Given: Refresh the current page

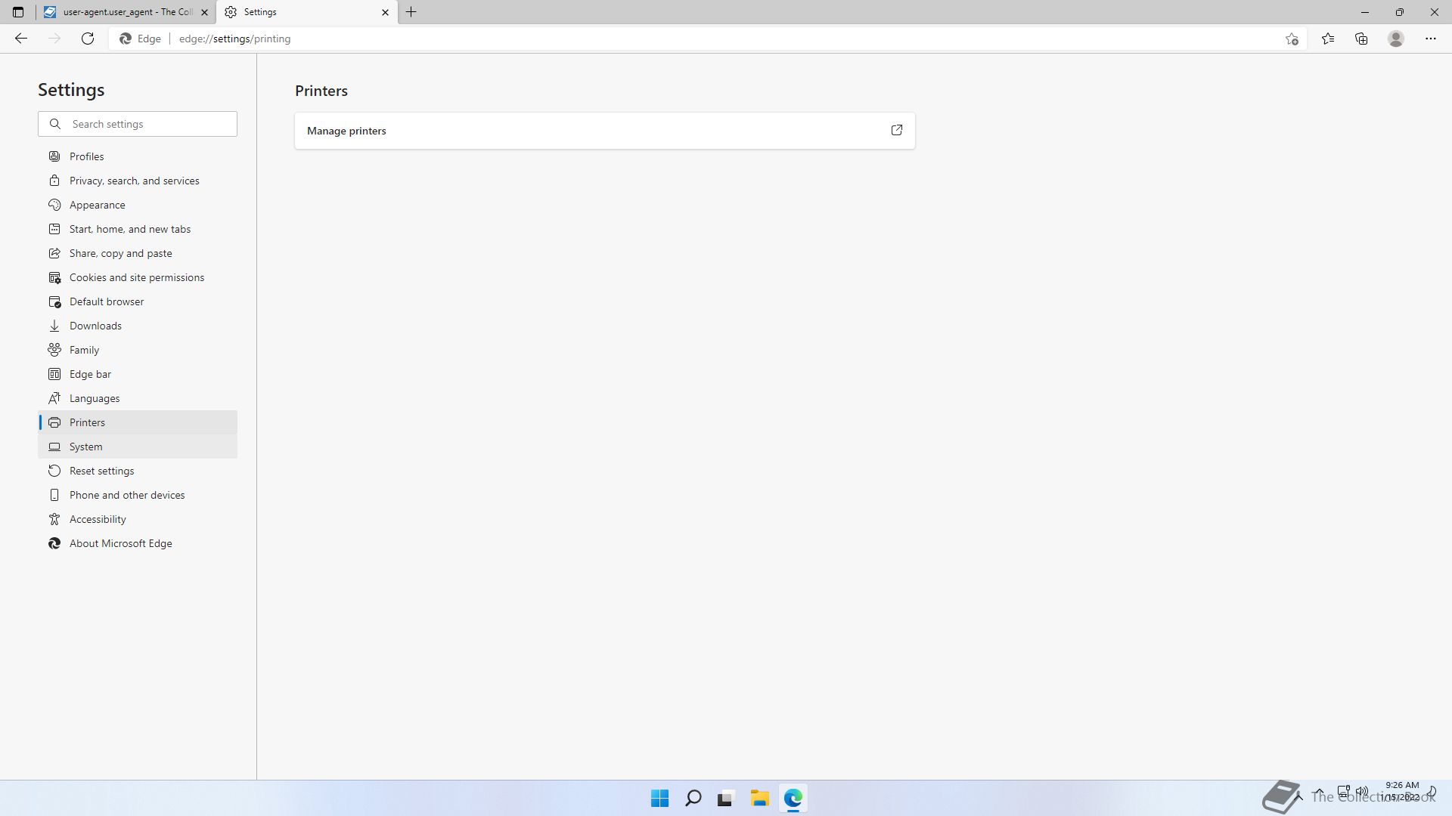Looking at the screenshot, I should point(88,39).
